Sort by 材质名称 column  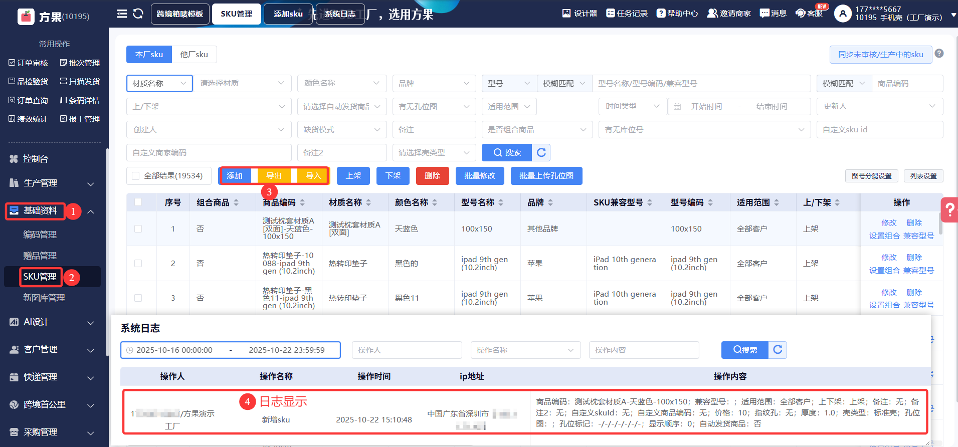tap(368, 202)
